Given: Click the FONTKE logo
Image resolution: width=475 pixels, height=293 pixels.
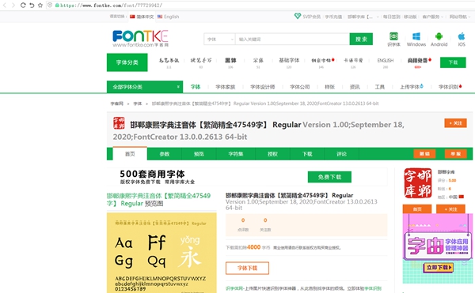Looking at the screenshot, I should click(x=140, y=39).
